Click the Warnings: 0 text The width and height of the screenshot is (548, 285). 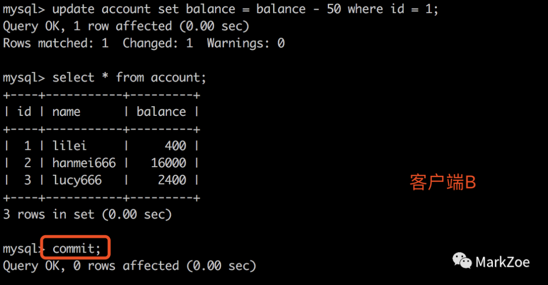coord(245,44)
